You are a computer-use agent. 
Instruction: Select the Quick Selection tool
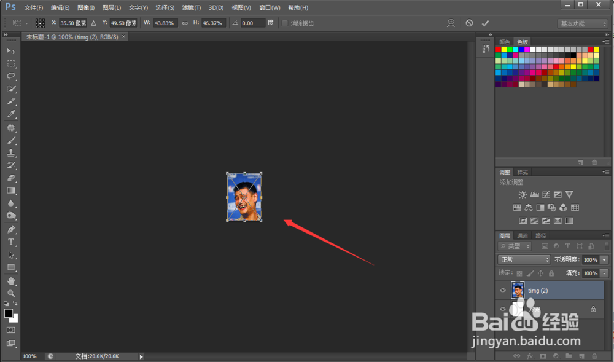(11, 89)
